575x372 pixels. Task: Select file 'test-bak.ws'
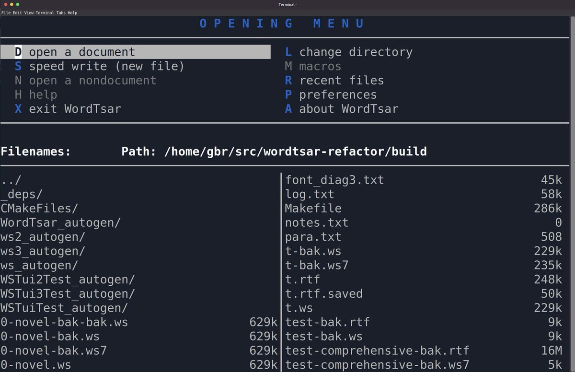coord(324,336)
